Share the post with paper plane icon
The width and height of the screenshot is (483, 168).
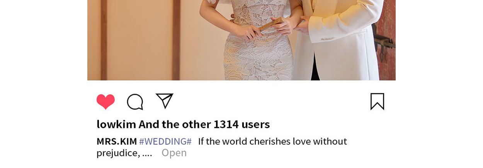point(165,101)
